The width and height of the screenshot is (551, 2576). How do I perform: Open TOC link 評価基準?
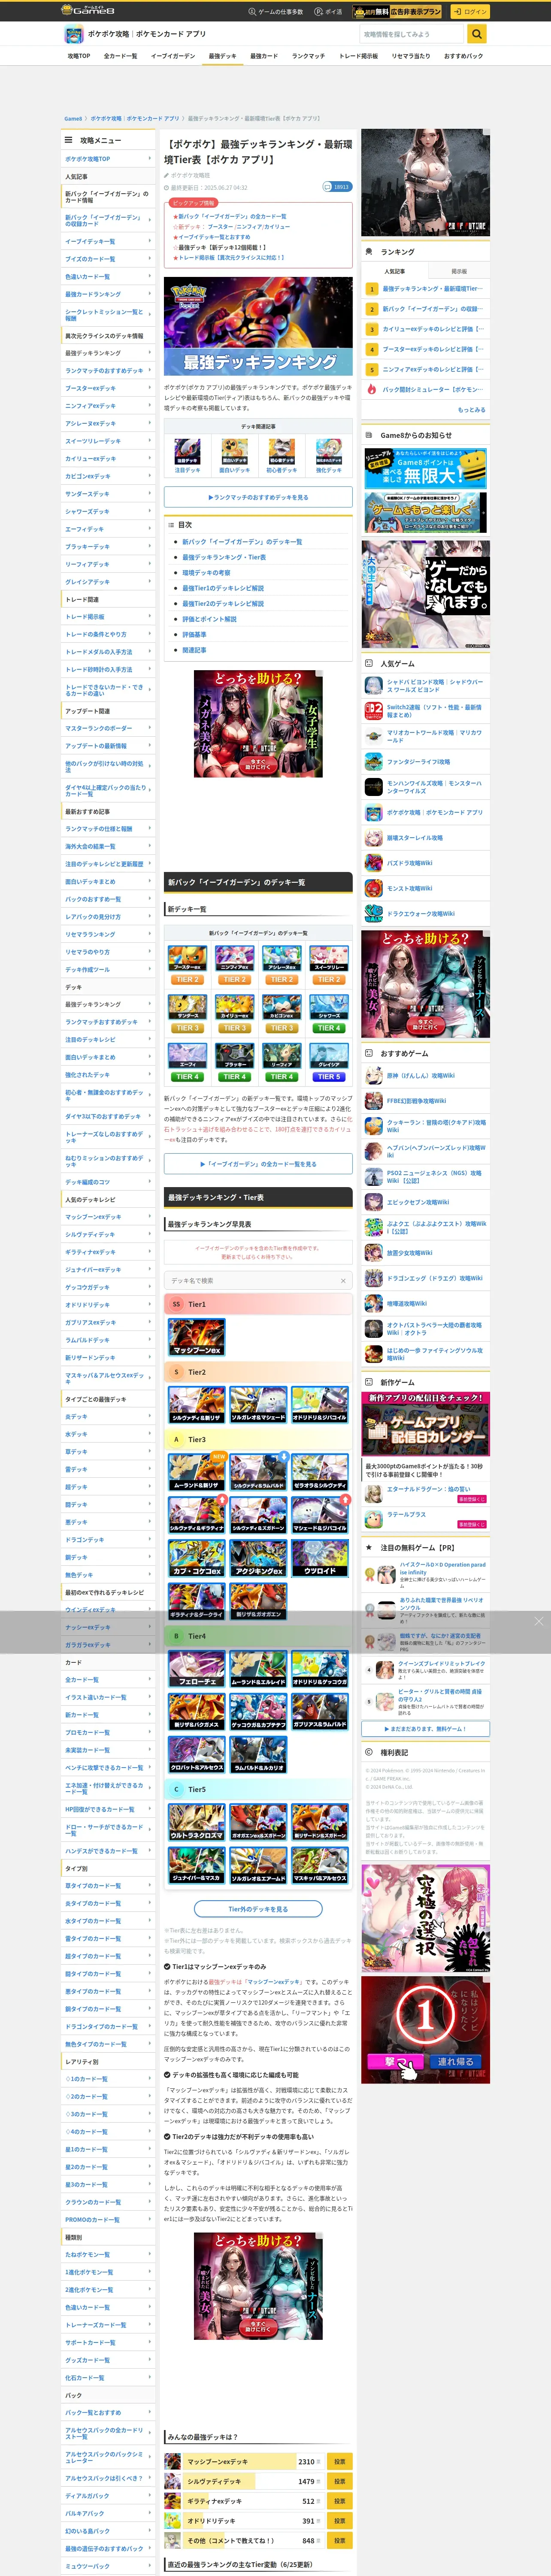pyautogui.click(x=194, y=635)
